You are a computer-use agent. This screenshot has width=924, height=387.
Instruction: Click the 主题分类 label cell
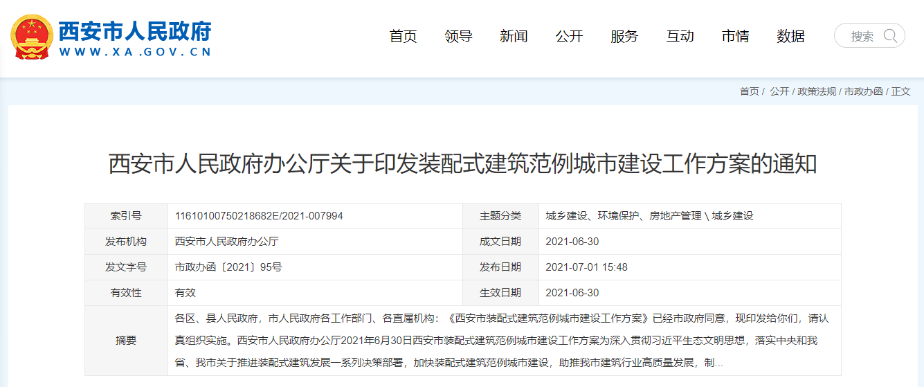click(500, 216)
